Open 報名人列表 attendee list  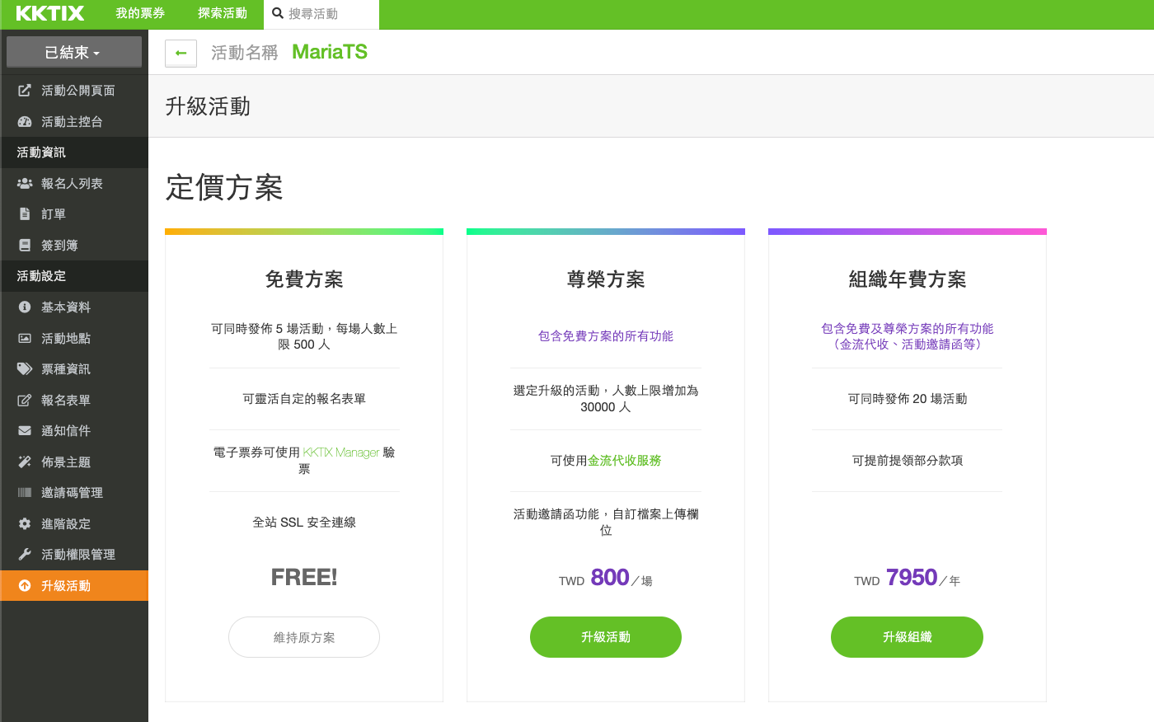tap(72, 184)
